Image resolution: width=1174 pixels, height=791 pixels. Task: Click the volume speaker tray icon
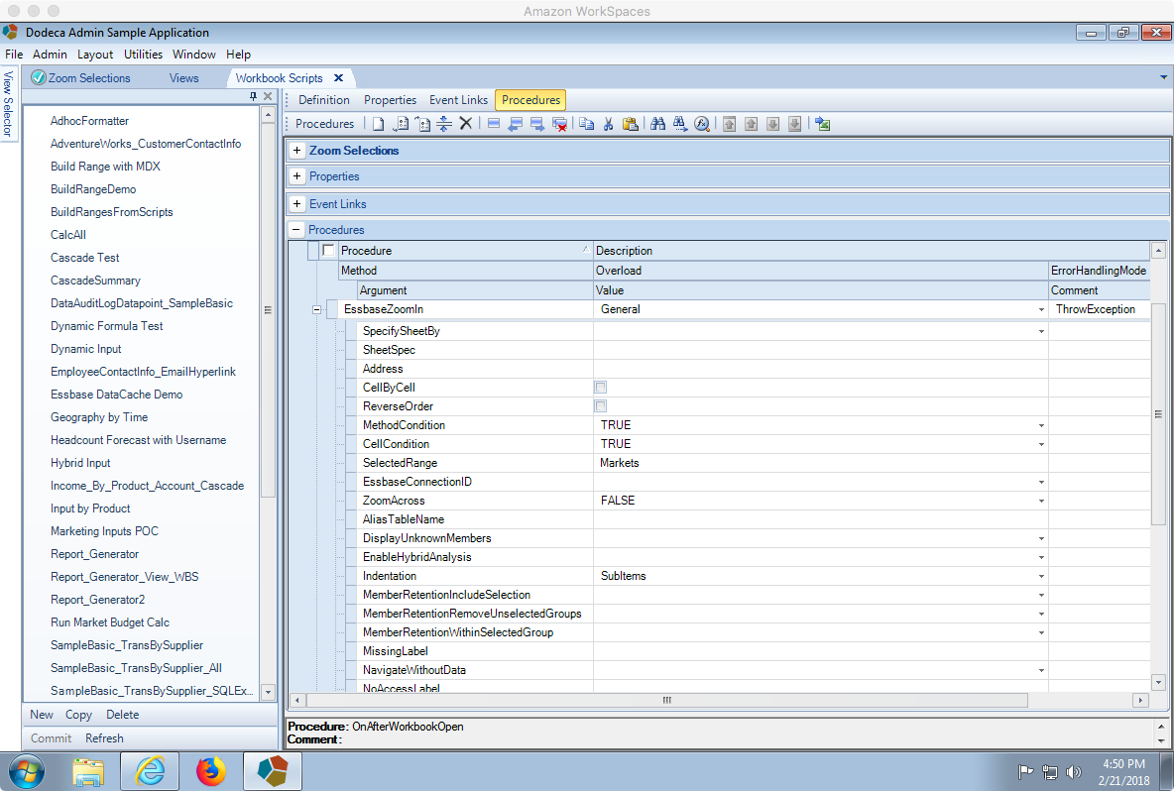tap(1074, 772)
